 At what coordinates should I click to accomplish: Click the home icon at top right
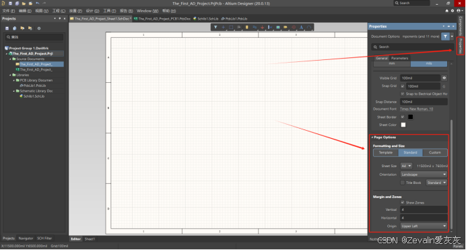446,11
